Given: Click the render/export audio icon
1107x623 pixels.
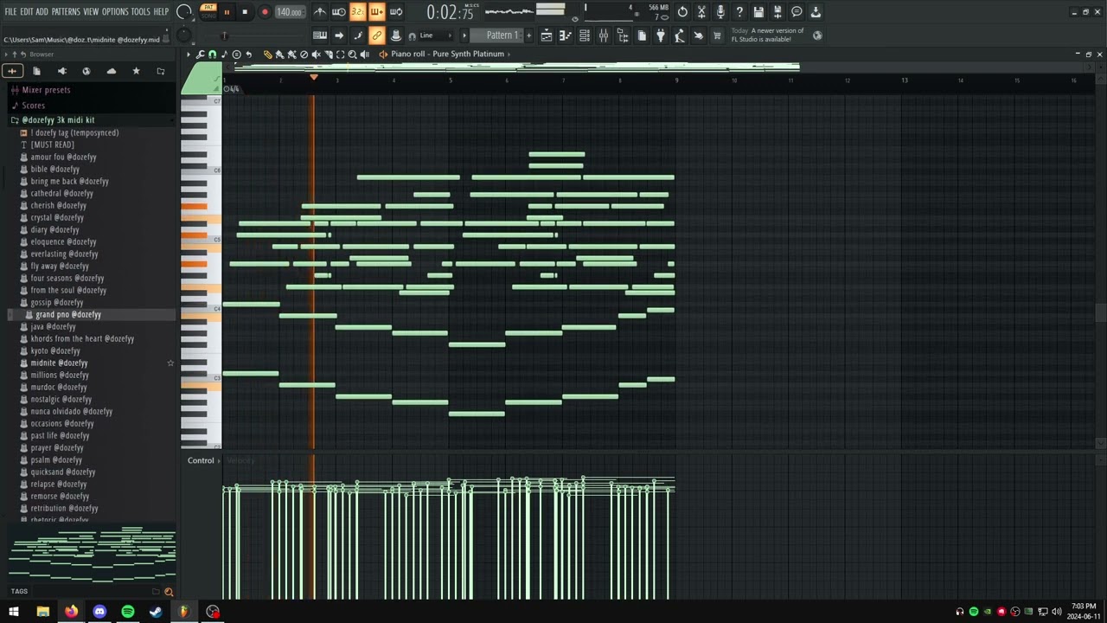Looking at the screenshot, I should coord(777,12).
